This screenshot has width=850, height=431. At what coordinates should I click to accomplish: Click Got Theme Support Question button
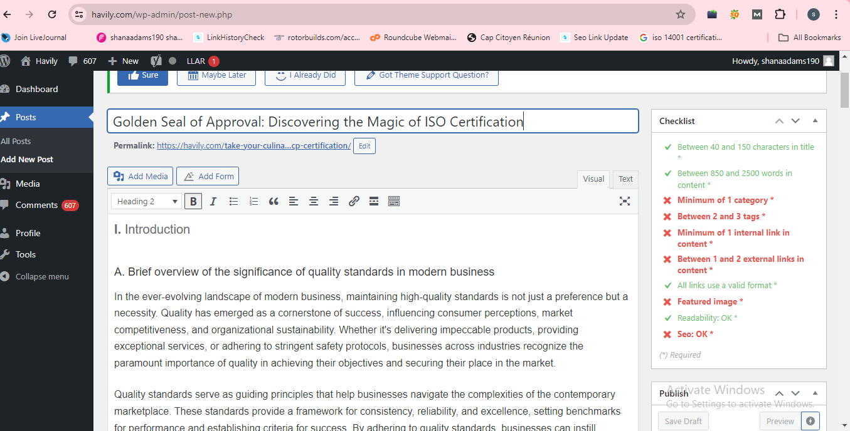[x=427, y=75]
